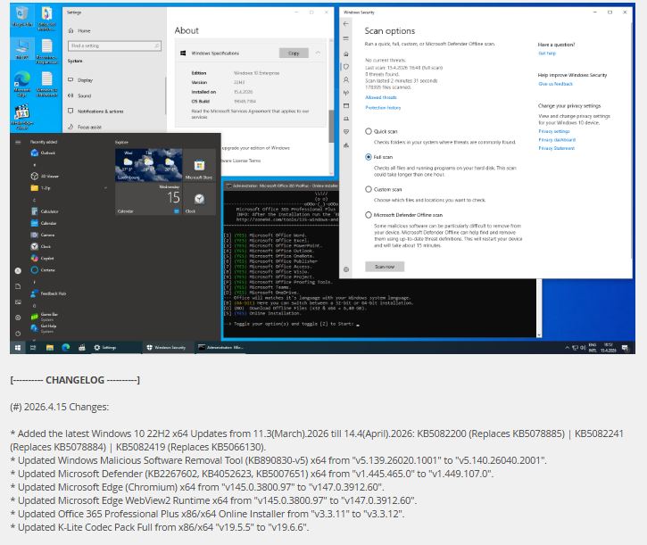The width and height of the screenshot is (647, 545).
Task: Open Pictures from the Start rail
Action: (18, 302)
